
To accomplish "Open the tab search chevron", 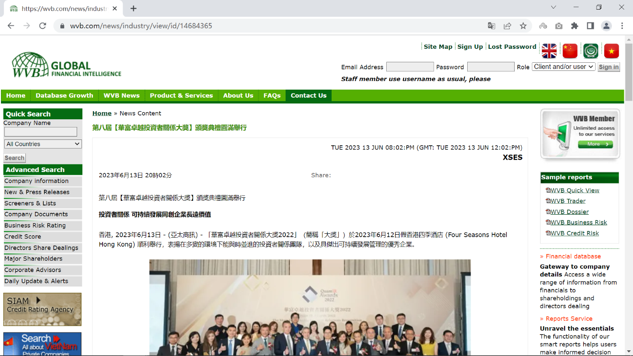I will pyautogui.click(x=553, y=7).
